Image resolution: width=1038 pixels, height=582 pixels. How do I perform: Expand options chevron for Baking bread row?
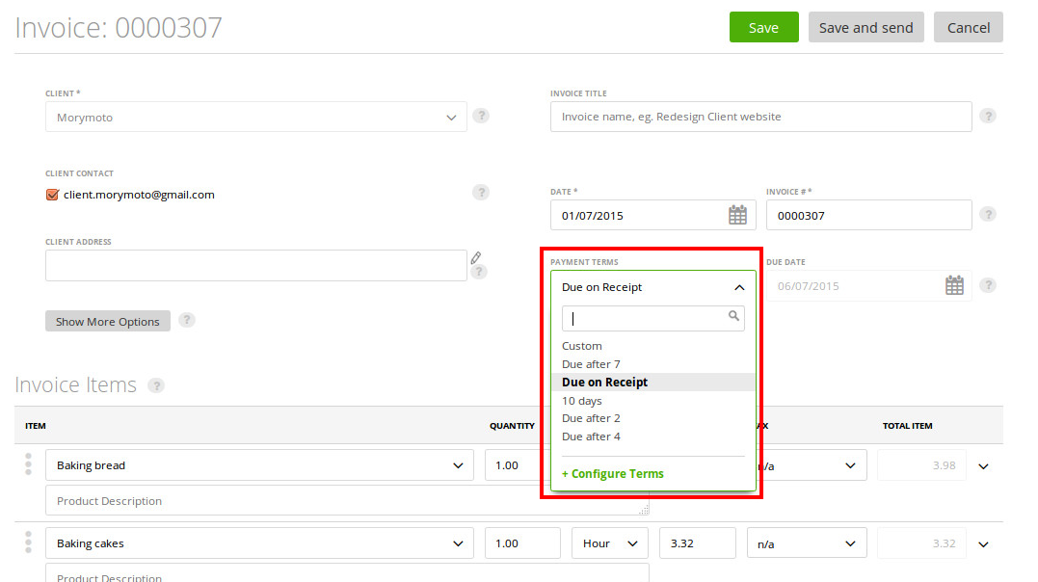(x=983, y=466)
